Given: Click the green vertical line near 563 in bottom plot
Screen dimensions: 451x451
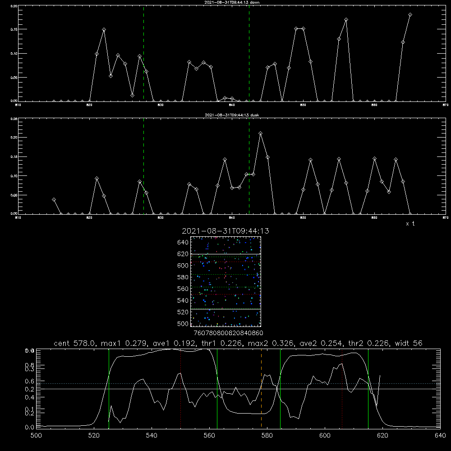Looking at the screenshot, I should (217, 388).
